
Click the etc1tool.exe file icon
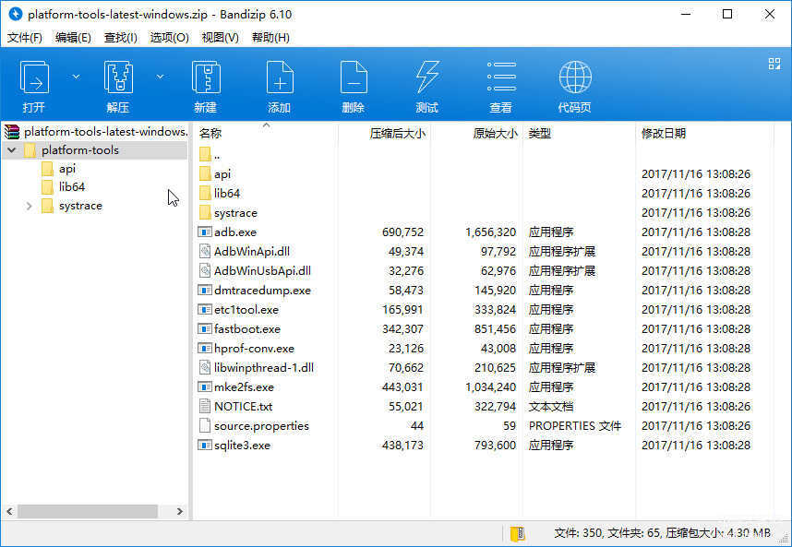(205, 309)
